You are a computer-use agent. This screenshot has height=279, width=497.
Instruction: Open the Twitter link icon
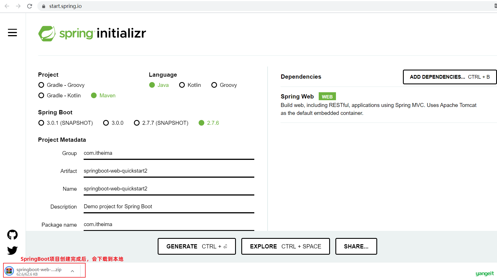tap(12, 250)
